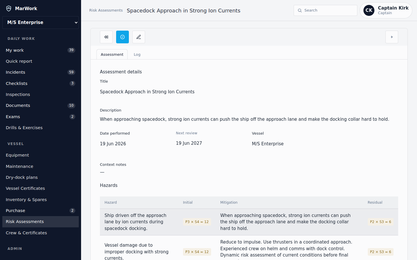Open My work in sidebar
417x260 pixels.
(41, 50)
